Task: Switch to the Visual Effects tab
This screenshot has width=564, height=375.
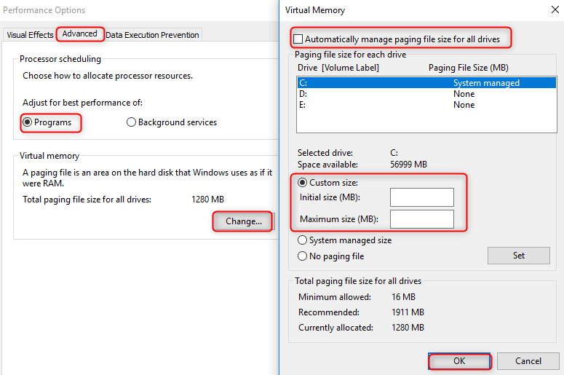Action: pos(30,35)
